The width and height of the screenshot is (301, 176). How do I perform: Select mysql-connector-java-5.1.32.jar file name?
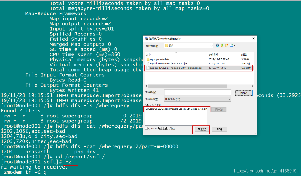click(168, 63)
